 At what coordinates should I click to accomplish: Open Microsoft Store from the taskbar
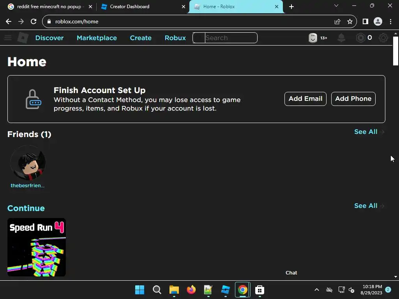coord(260,290)
